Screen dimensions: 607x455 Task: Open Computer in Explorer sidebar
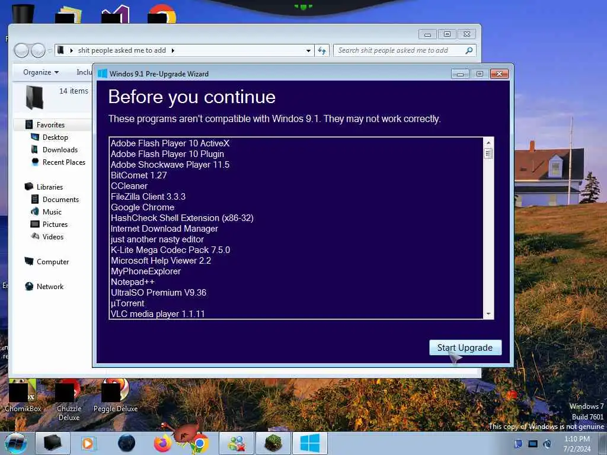(53, 261)
